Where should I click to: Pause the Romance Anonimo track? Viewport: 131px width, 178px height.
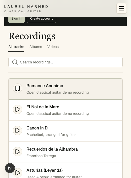18,88
